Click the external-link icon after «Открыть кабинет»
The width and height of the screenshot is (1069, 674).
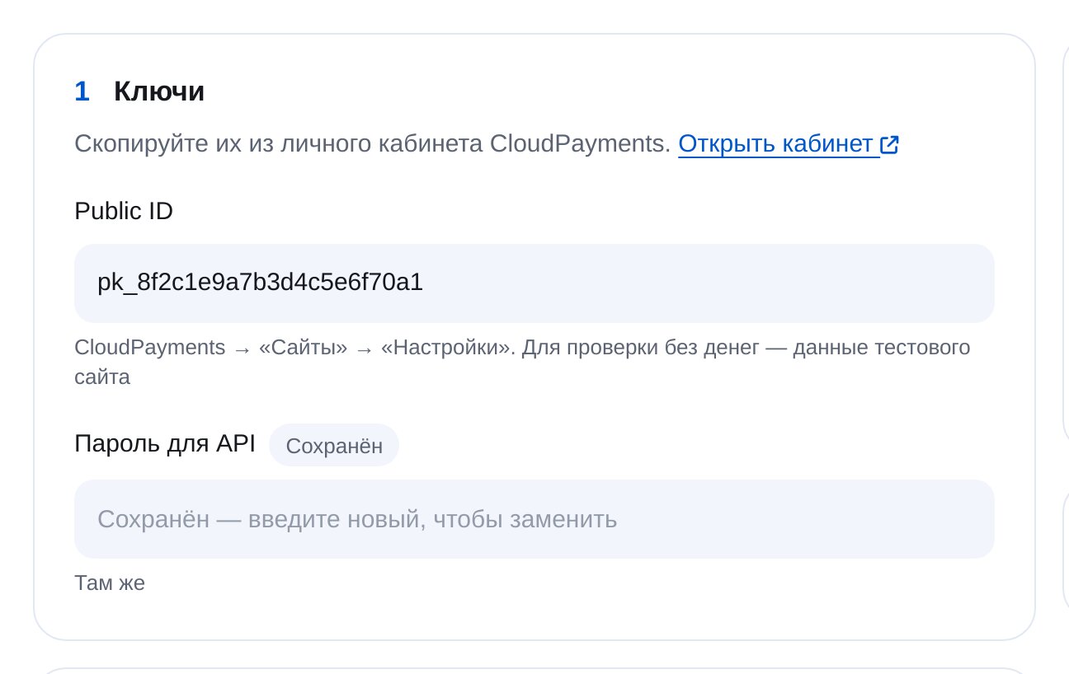tap(889, 145)
